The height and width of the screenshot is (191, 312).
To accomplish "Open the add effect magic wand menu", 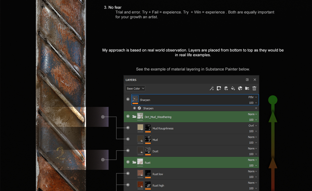I will [x=211, y=88].
